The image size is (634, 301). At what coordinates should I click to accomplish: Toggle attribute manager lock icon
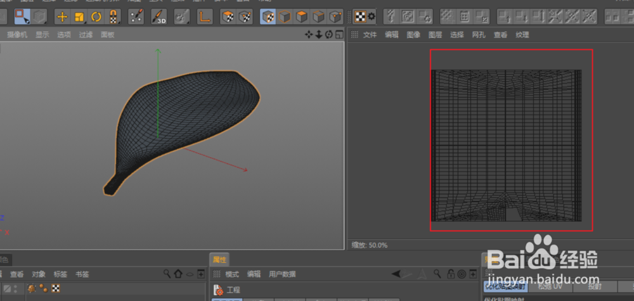(450, 274)
